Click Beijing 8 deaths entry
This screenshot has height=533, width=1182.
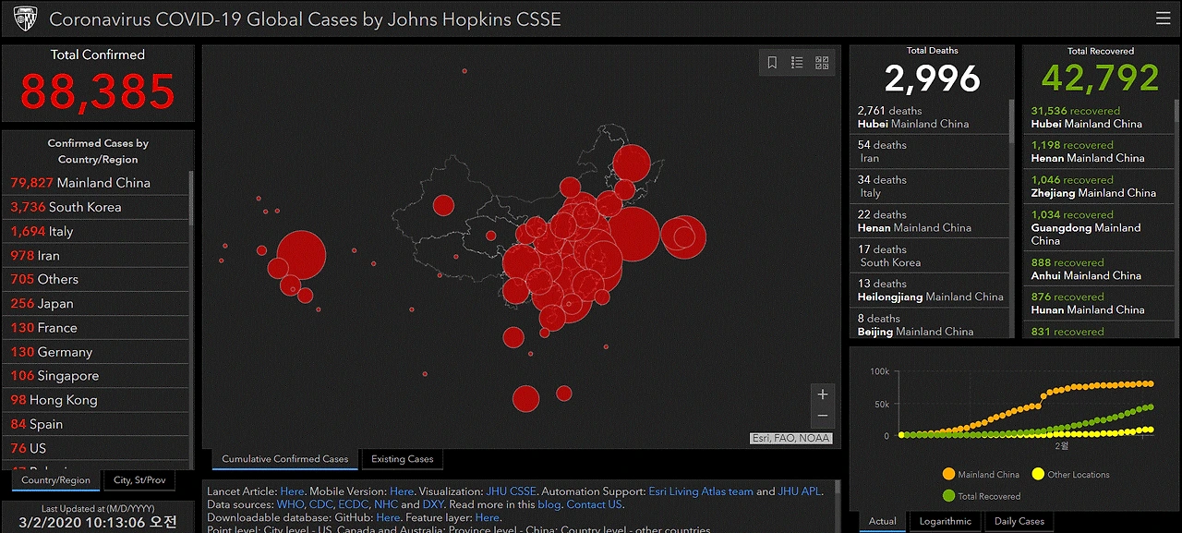tap(930, 324)
